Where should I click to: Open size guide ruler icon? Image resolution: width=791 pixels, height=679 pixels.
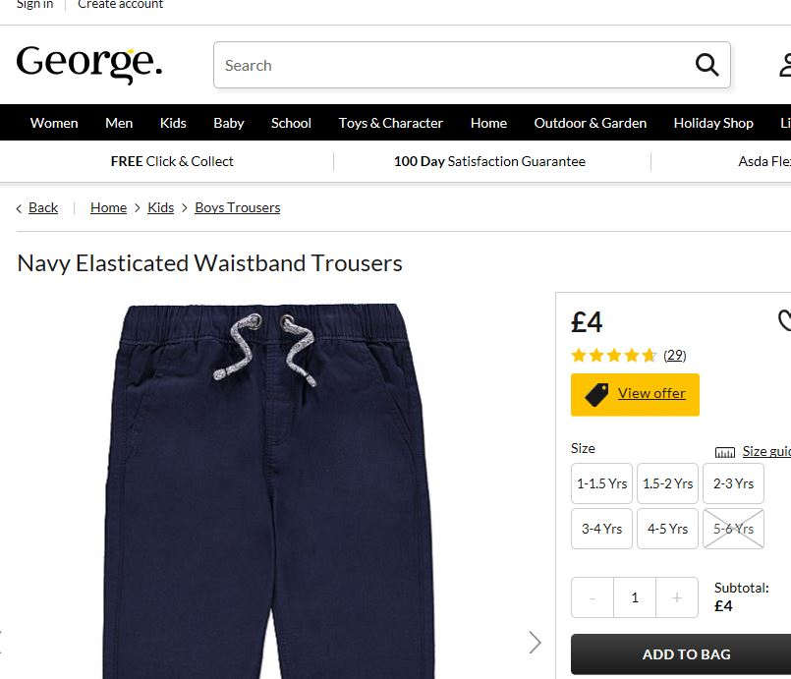725,452
